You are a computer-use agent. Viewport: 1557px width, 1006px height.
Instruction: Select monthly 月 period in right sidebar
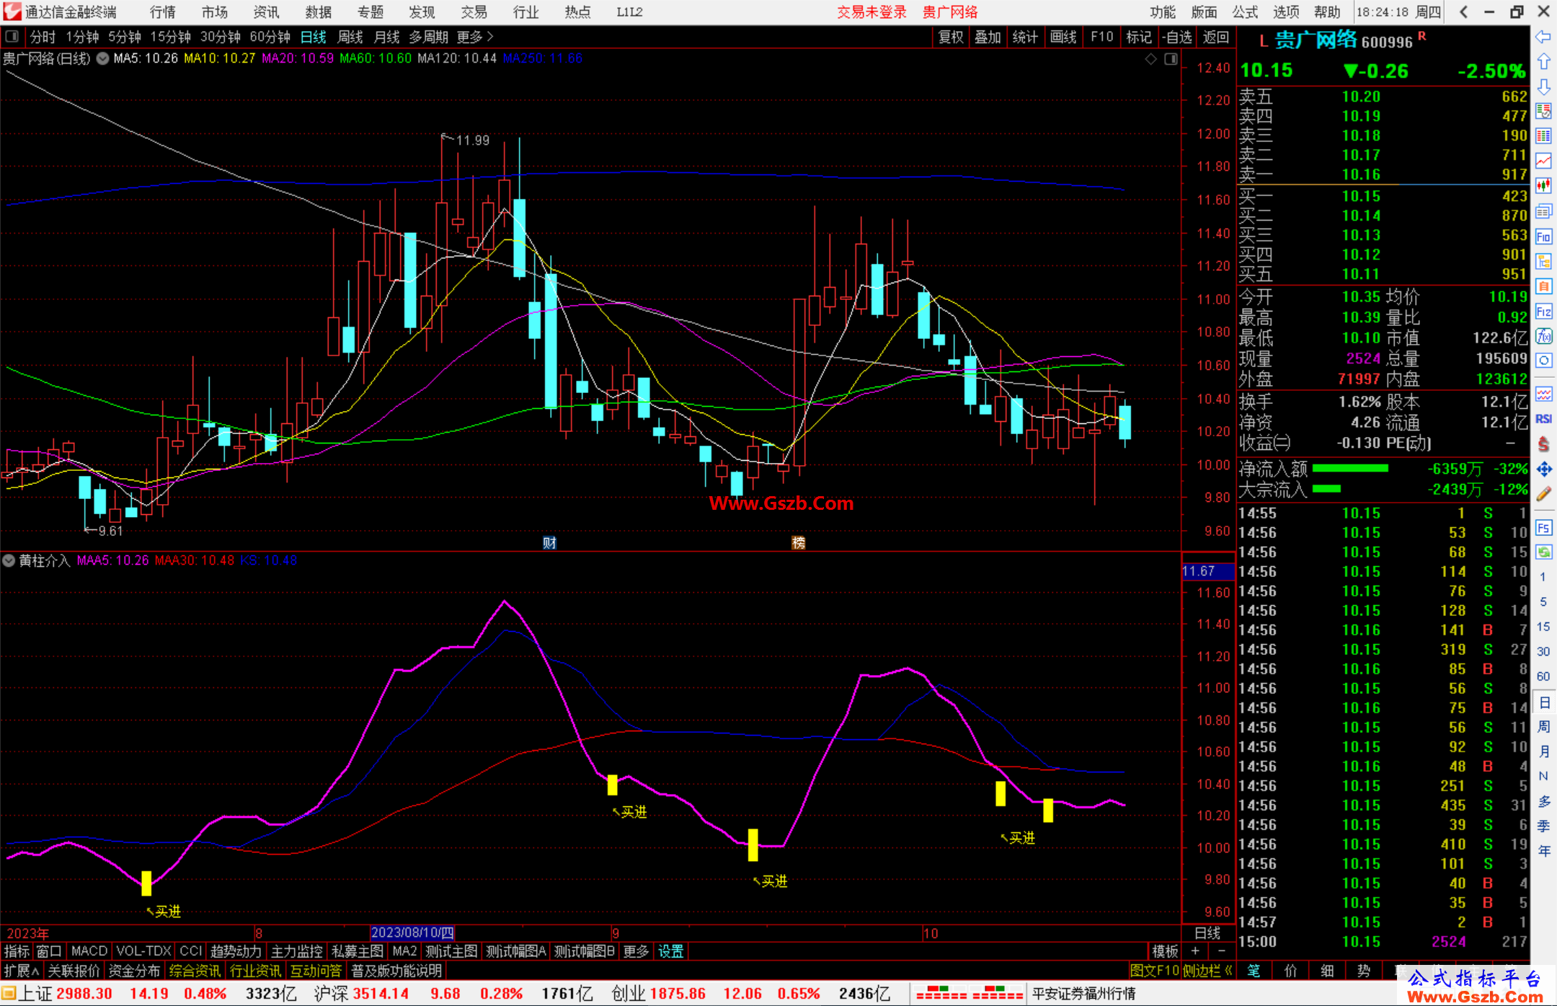[1543, 751]
